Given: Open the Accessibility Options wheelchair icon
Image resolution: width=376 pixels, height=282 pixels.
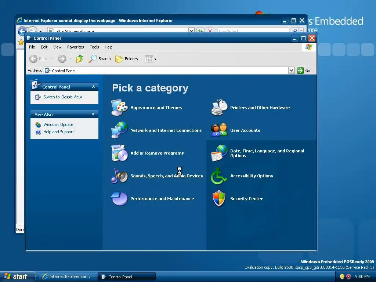Looking at the screenshot, I should point(219,176).
